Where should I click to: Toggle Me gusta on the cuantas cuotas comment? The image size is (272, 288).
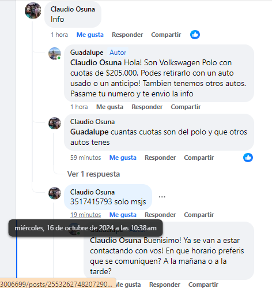pyautogui.click(x=123, y=158)
